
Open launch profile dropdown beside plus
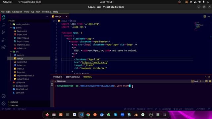click(203, 81)
